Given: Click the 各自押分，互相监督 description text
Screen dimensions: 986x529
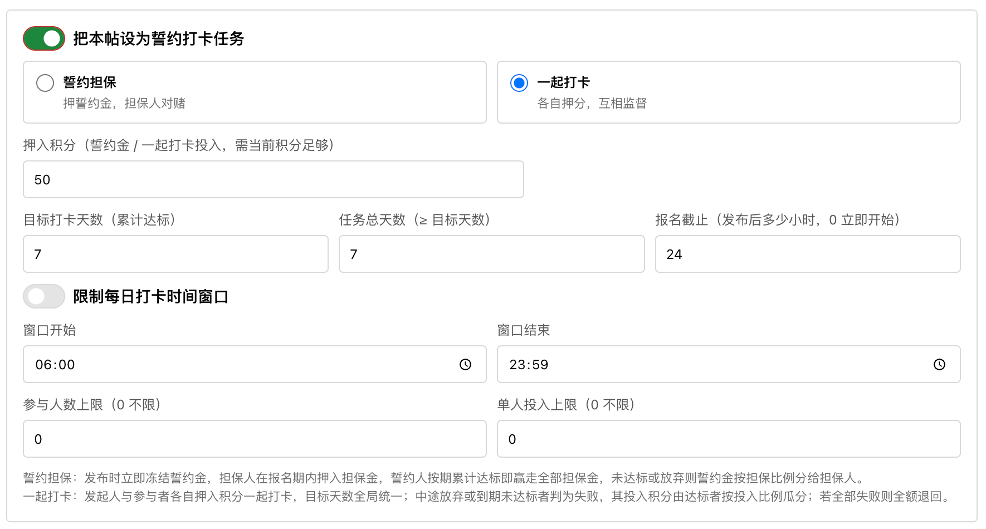Looking at the screenshot, I should point(592,103).
